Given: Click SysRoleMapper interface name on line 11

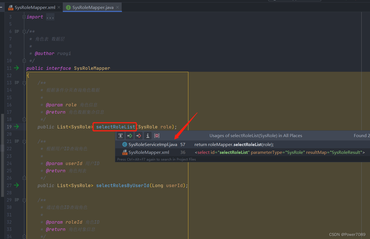Looking at the screenshot, I should tap(92, 68).
